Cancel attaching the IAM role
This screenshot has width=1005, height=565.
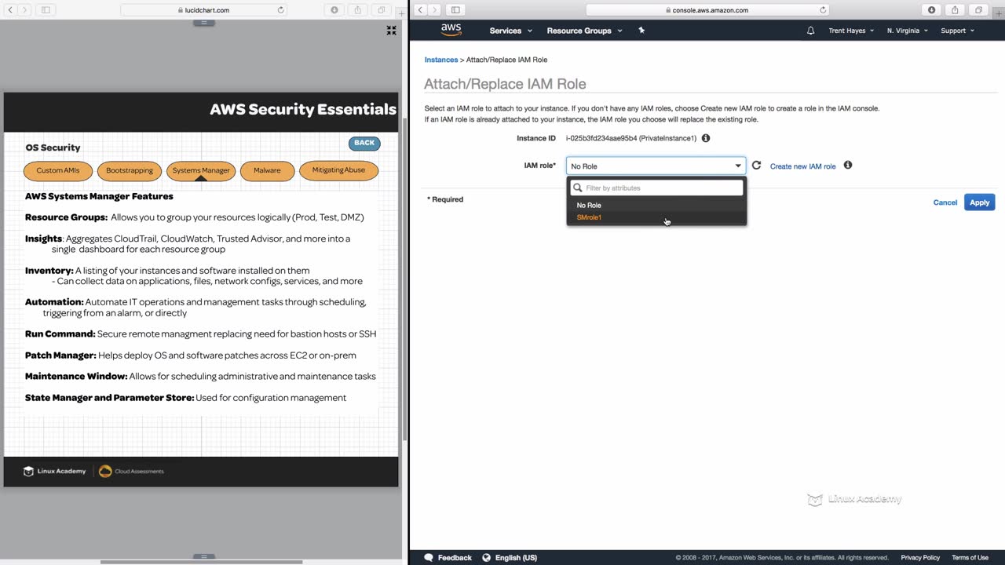pyautogui.click(x=945, y=202)
